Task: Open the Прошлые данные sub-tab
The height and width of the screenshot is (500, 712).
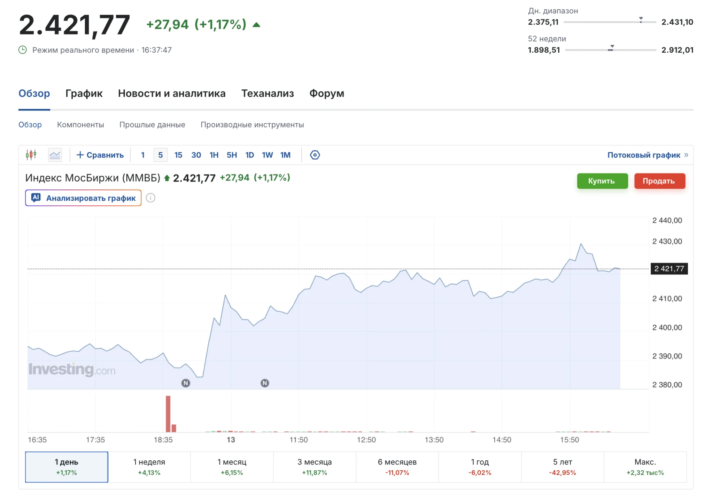Action: [x=152, y=125]
